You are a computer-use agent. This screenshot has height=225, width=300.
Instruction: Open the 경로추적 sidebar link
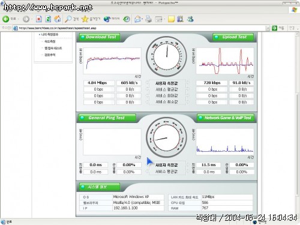tap(50, 55)
